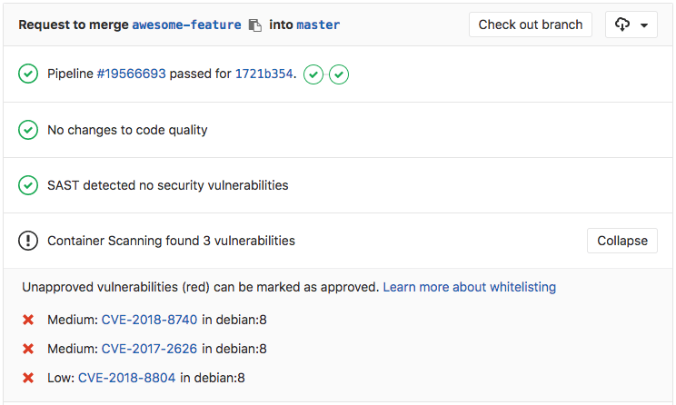Open the first pipeline stage check icon

[x=313, y=74]
